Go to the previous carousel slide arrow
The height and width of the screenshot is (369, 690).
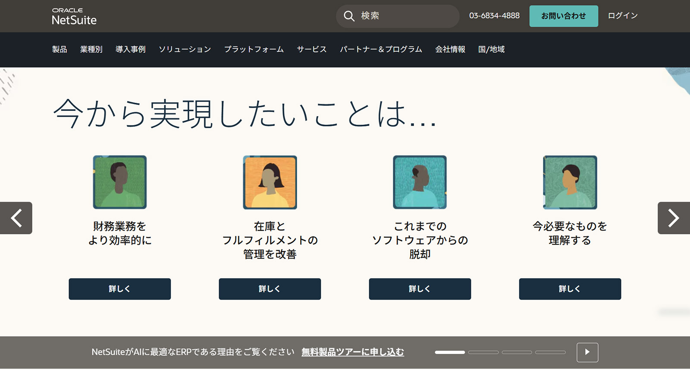click(x=16, y=218)
